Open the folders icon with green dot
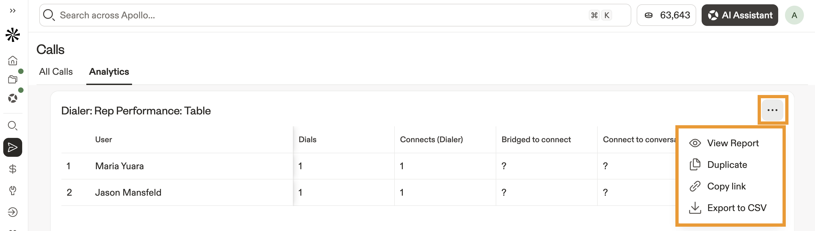815x231 pixels. point(13,79)
